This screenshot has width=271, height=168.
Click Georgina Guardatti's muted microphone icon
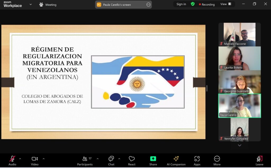pyautogui.click(x=222, y=91)
